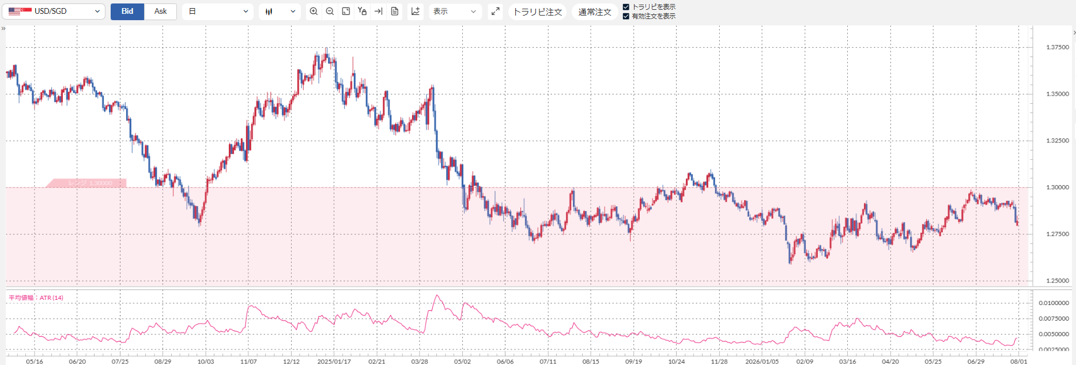Open the USD/SGD currency pair dropdown
Image resolution: width=1076 pixels, height=365 pixels.
53,11
